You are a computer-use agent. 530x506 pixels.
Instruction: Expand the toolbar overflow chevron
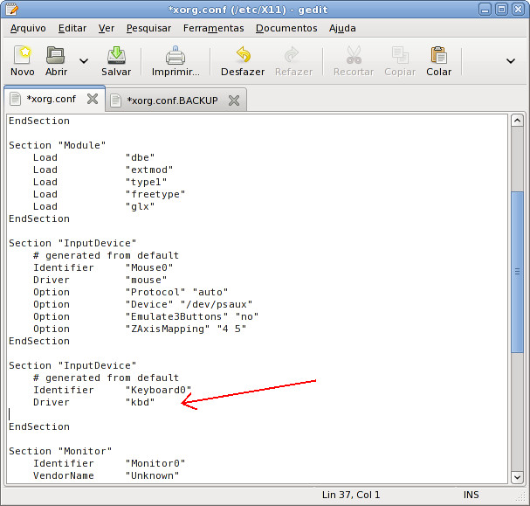click(511, 61)
